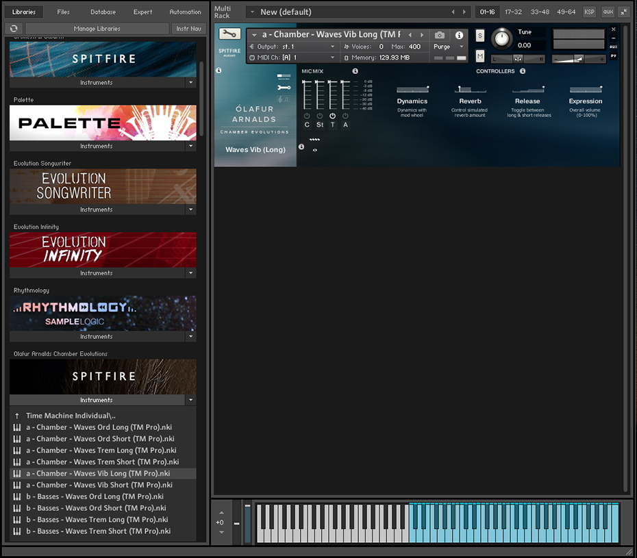Toggle the T mic power button
This screenshot has height=558, width=637.
(x=332, y=116)
